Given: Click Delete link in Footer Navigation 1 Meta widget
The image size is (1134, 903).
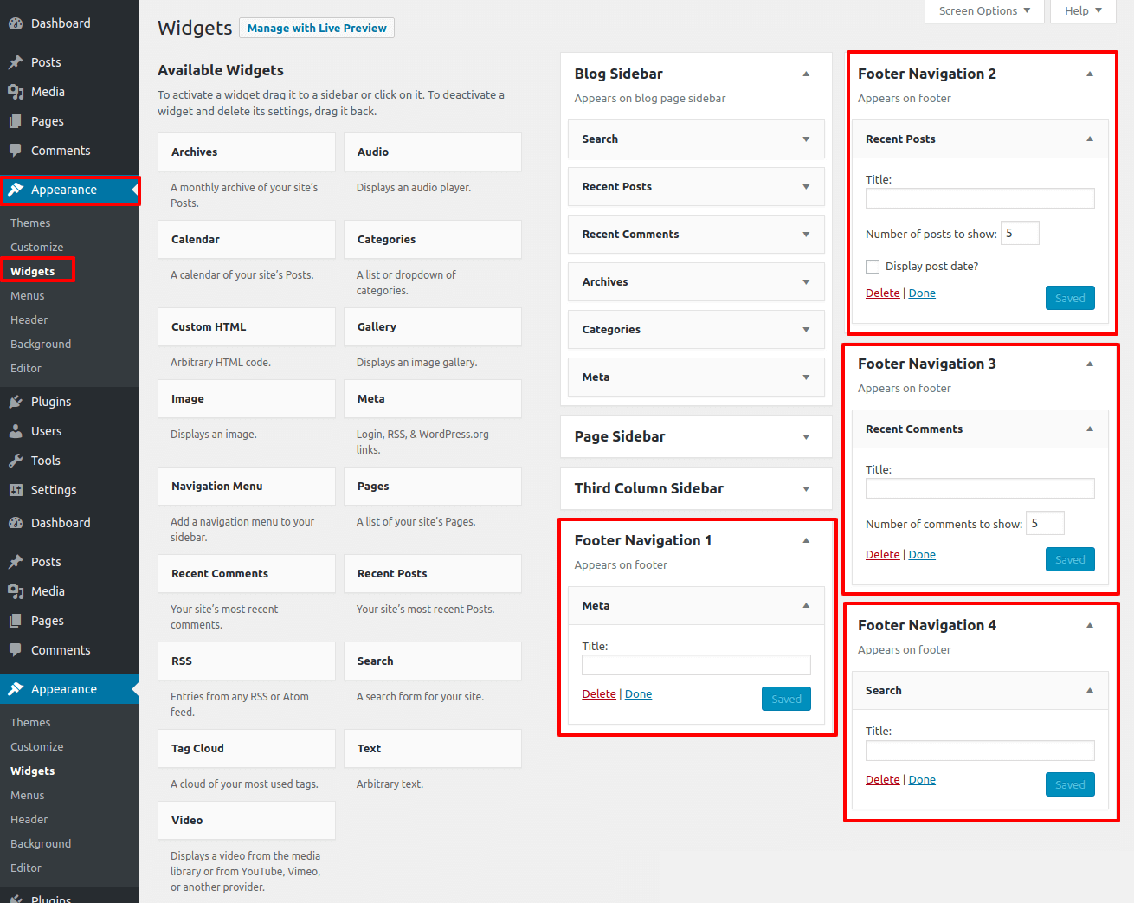Looking at the screenshot, I should click(599, 694).
